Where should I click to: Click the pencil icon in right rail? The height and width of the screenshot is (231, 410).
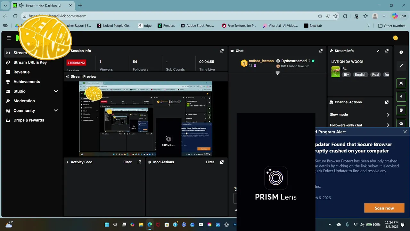click(x=401, y=66)
